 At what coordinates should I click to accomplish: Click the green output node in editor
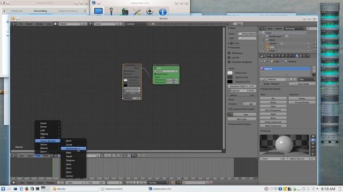[x=166, y=74]
